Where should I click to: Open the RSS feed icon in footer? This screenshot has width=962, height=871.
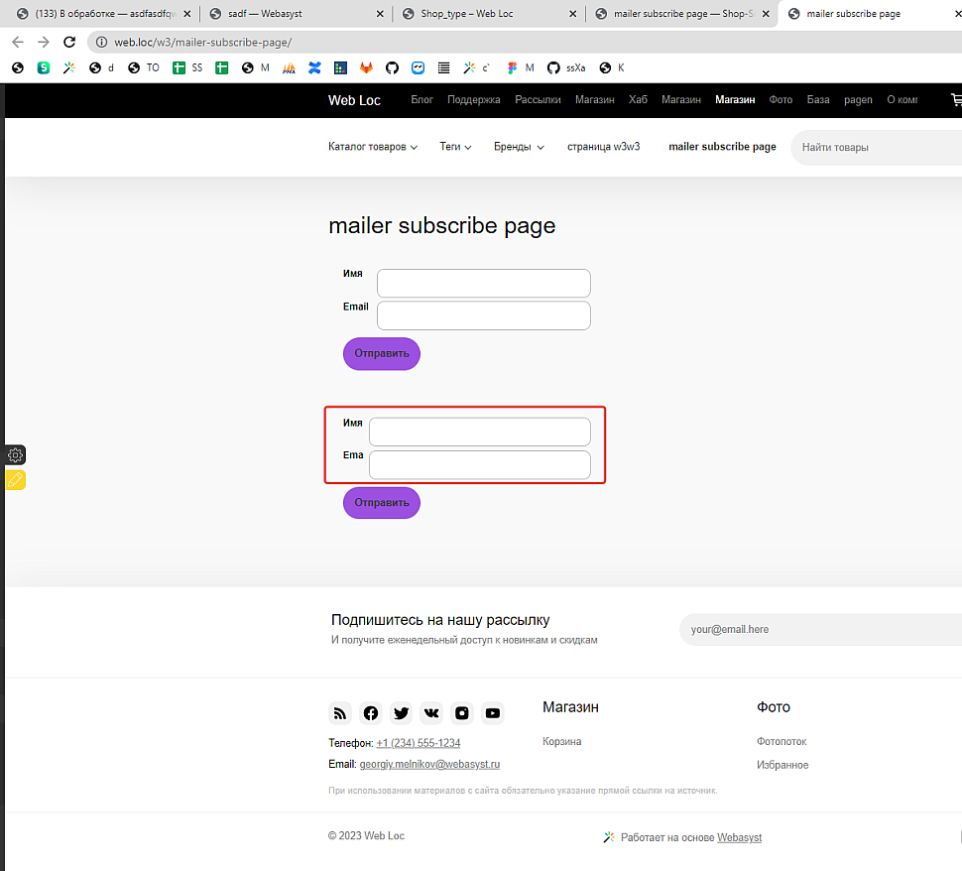340,713
